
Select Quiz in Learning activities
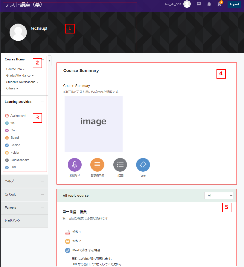[x=14, y=130]
